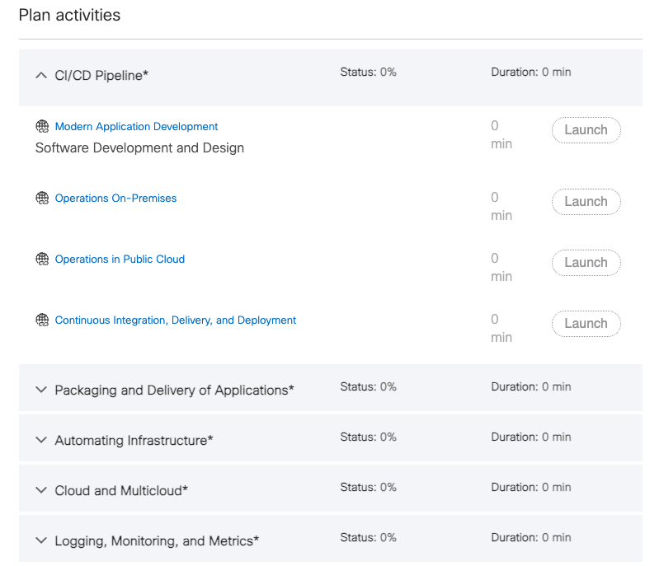This screenshot has height=566, width=664.
Task: Launch the Continuous Integration, Delivery, and Deployment activity
Action: [586, 323]
